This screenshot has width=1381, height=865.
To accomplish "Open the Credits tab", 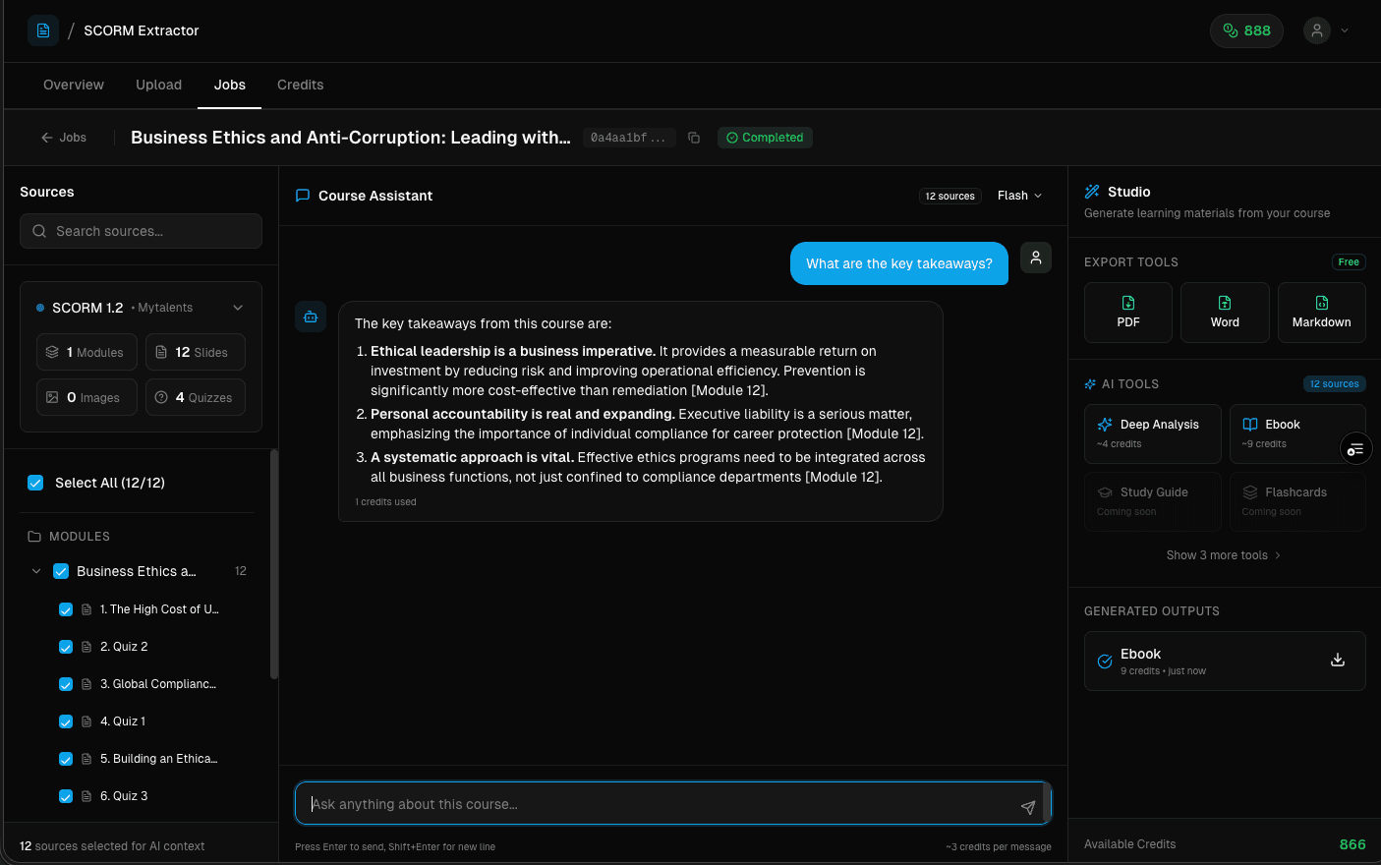I will pyautogui.click(x=301, y=85).
